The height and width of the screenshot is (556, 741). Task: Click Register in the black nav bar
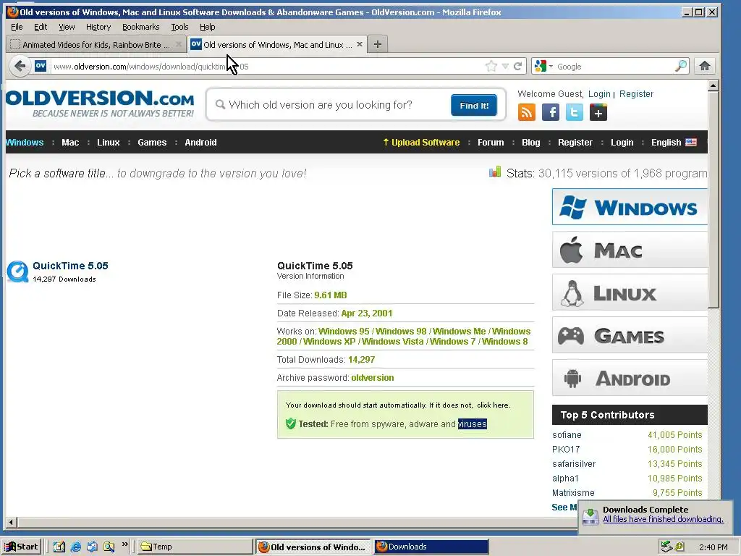coord(575,143)
